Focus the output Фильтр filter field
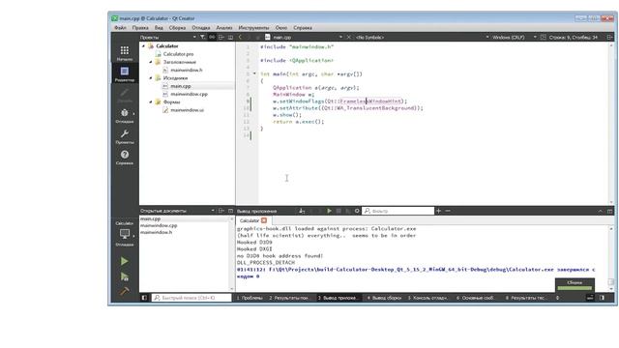Image resolution: width=619 pixels, height=348 pixels. [x=398, y=211]
